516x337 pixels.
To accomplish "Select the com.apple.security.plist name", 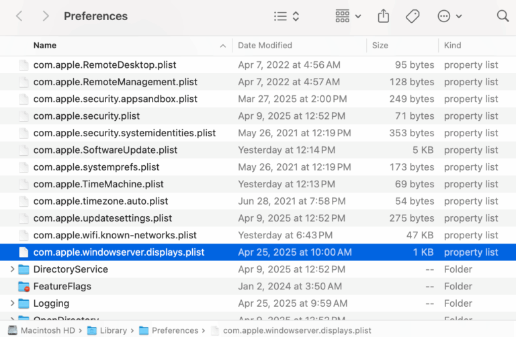I will tap(87, 116).
